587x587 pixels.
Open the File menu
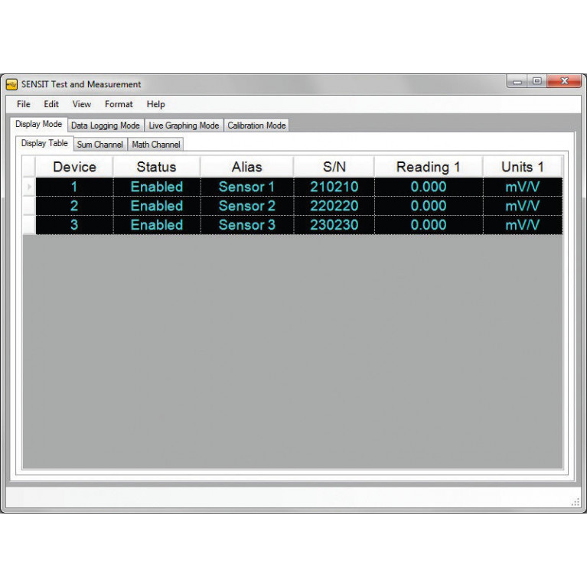24,104
